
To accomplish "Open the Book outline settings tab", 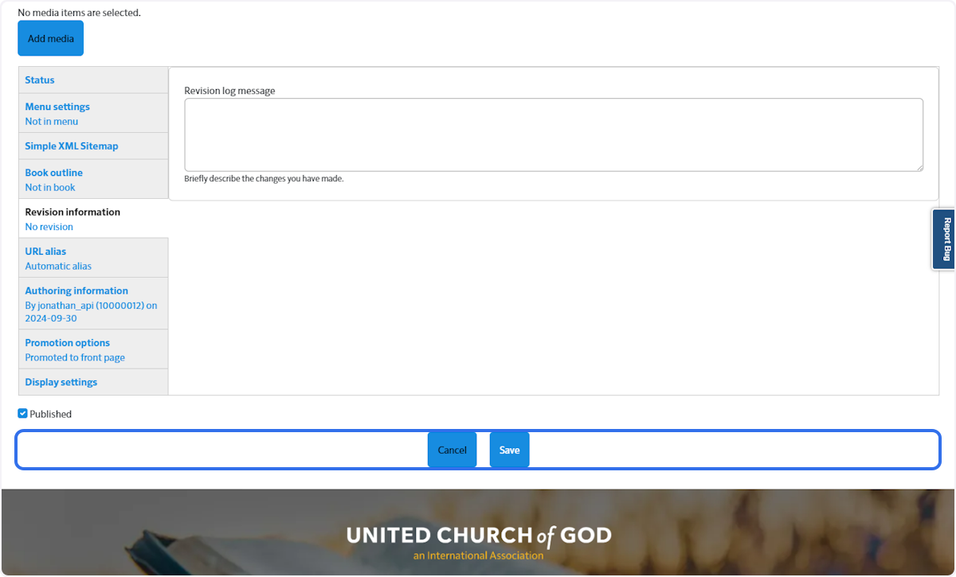I will click(x=53, y=172).
